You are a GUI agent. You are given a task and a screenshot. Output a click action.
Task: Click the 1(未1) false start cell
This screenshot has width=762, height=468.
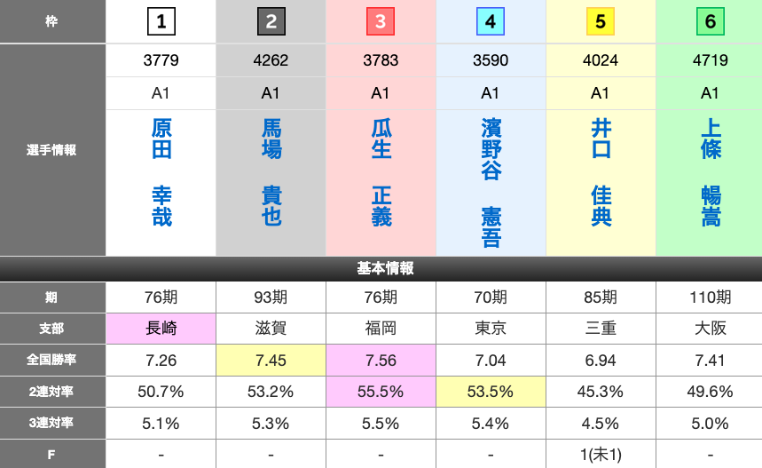click(x=601, y=456)
